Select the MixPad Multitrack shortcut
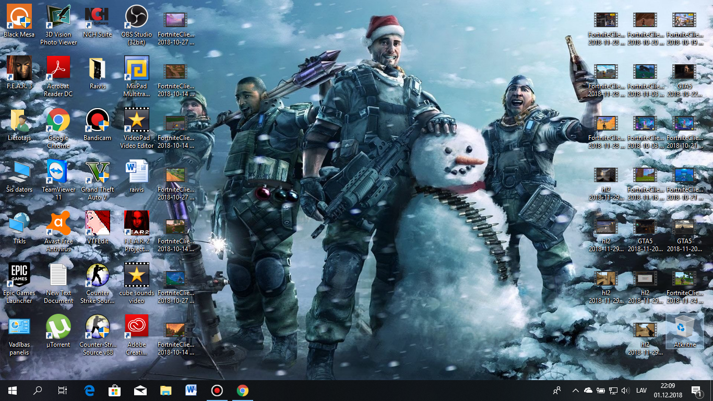713x401 pixels. point(137,77)
